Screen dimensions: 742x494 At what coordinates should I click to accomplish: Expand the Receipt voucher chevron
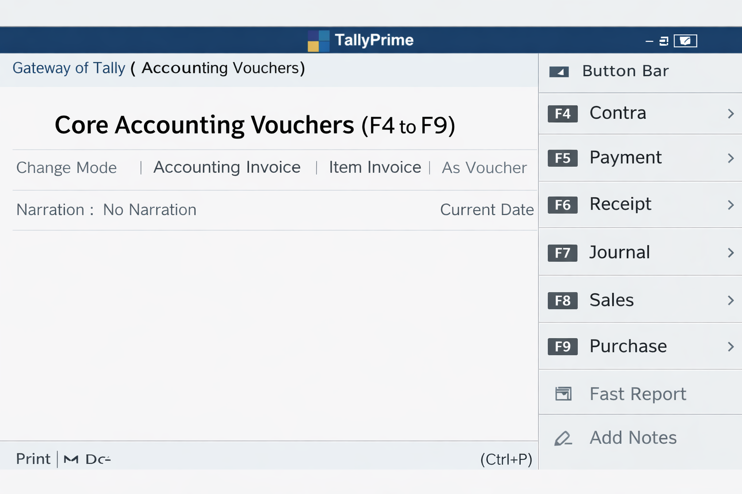click(x=730, y=205)
